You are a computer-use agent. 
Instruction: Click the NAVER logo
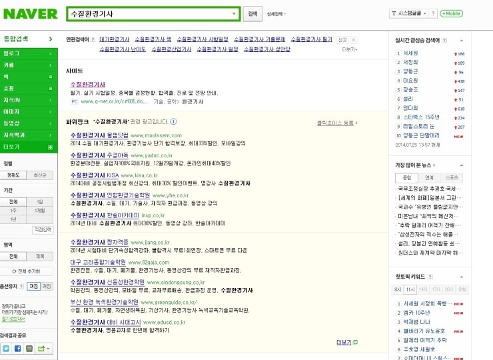(30, 14)
